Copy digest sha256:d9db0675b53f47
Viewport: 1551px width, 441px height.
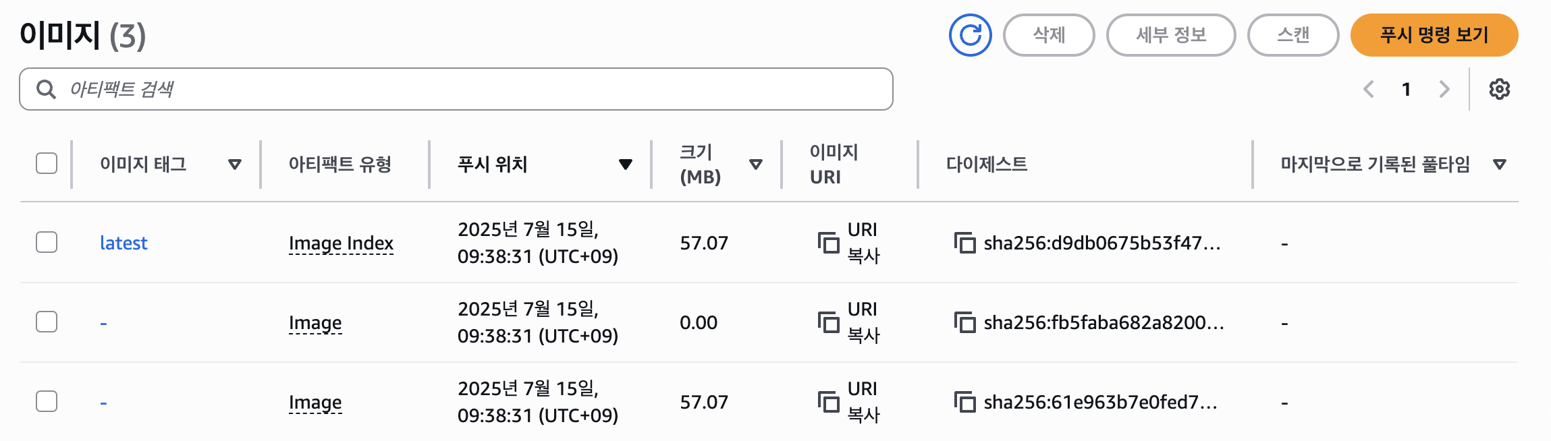pos(964,243)
